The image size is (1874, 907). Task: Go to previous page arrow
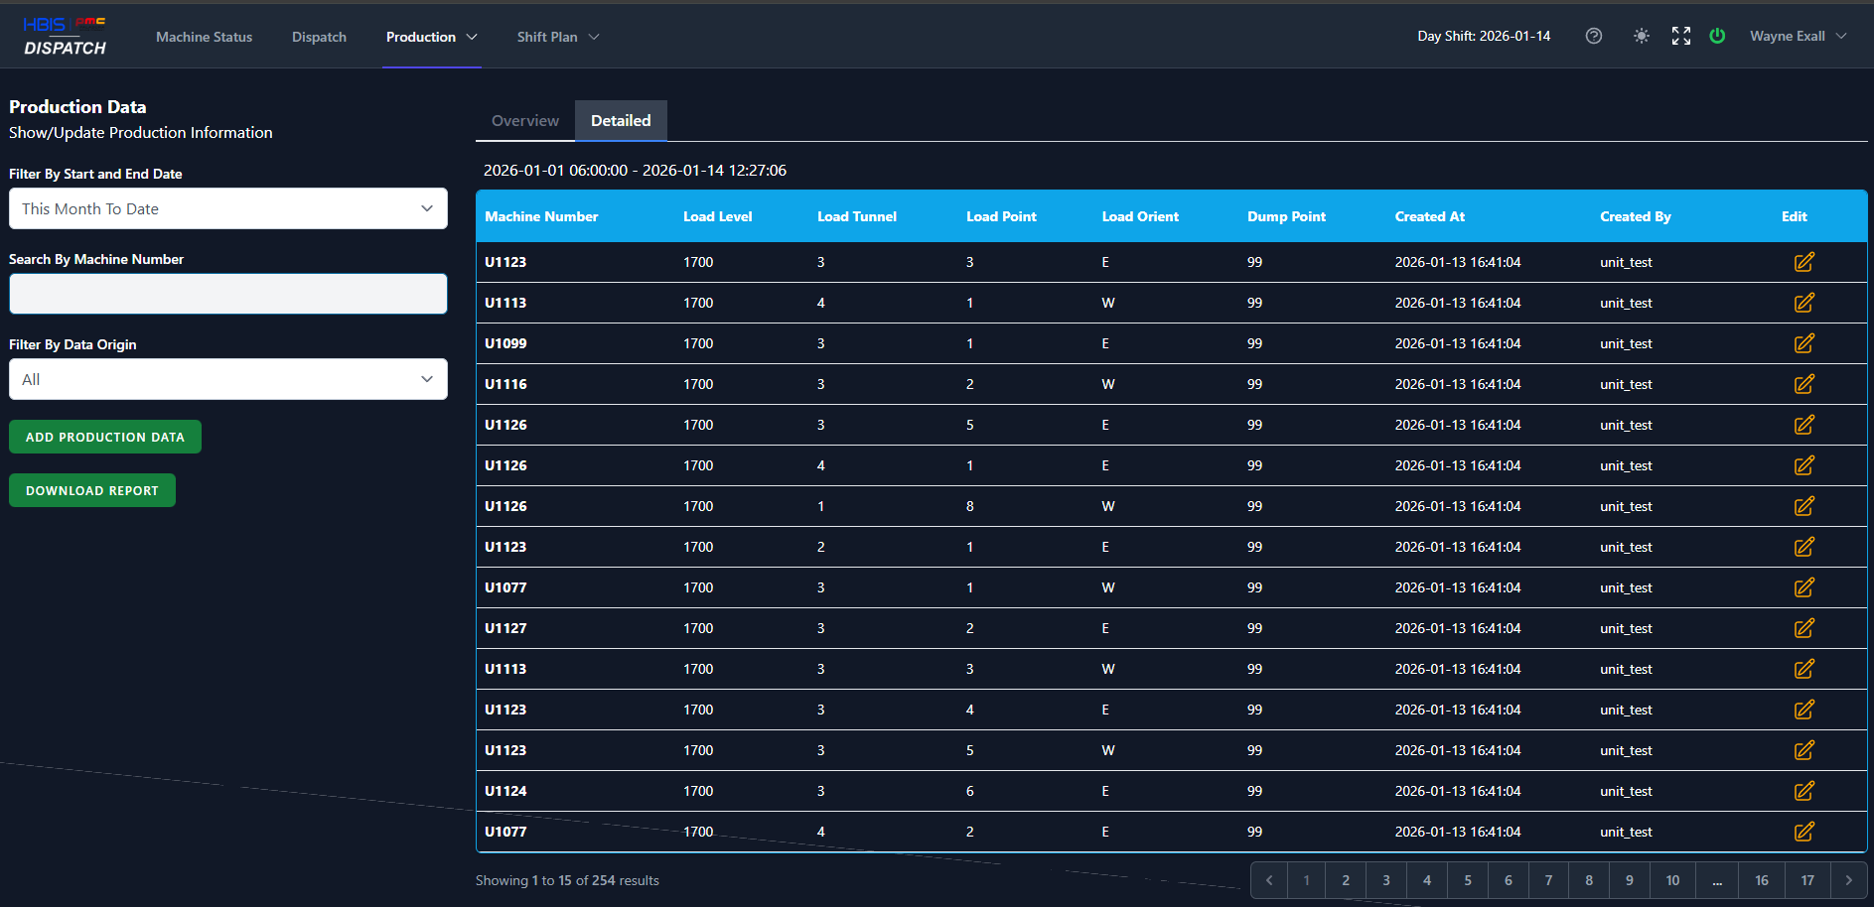[x=1269, y=880]
